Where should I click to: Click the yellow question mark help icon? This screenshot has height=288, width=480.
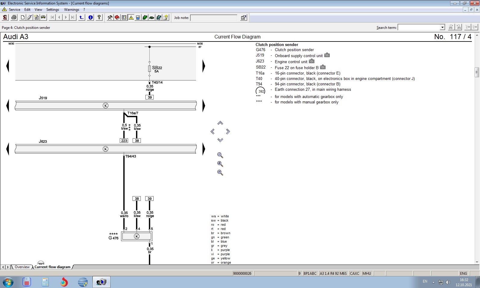click(x=99, y=17)
